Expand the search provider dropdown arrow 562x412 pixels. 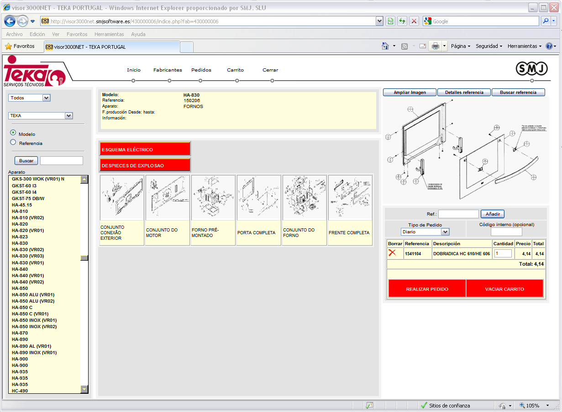[x=554, y=21]
